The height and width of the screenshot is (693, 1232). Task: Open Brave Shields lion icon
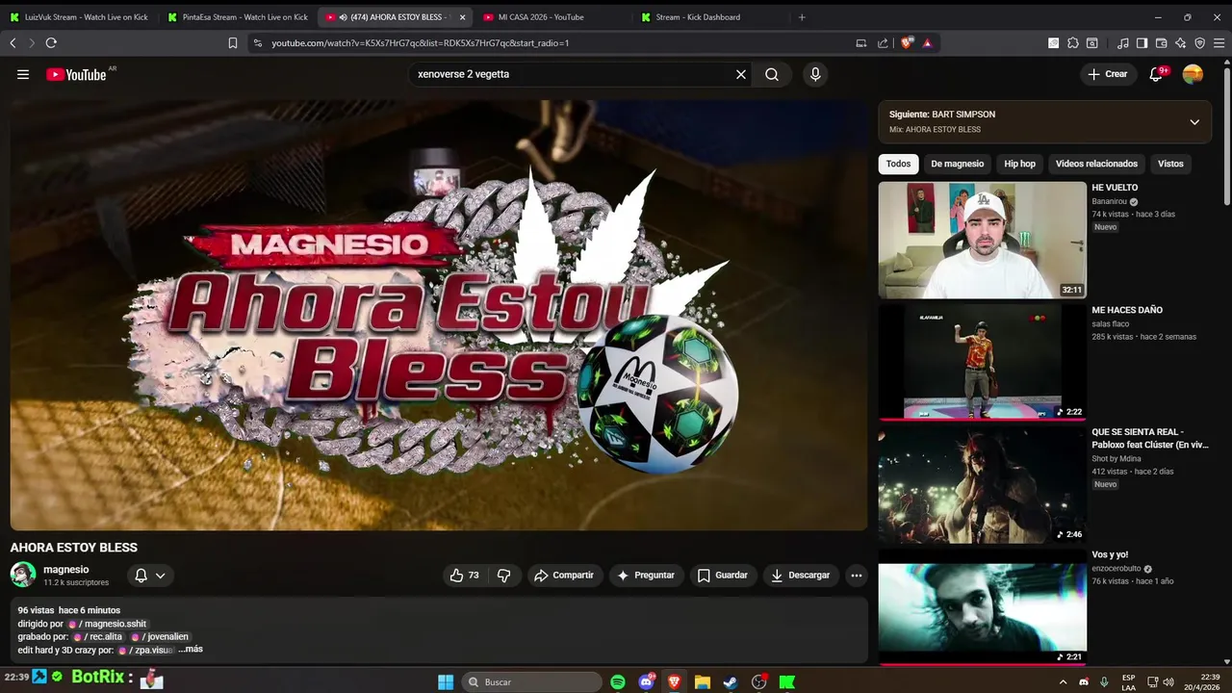(x=906, y=42)
